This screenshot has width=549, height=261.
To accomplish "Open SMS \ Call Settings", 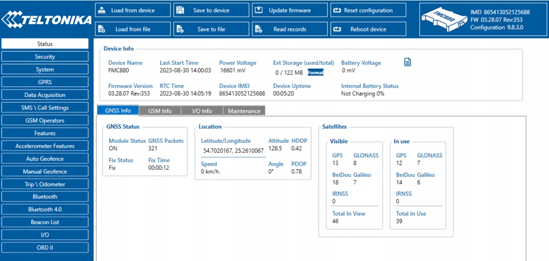I will (x=45, y=108).
